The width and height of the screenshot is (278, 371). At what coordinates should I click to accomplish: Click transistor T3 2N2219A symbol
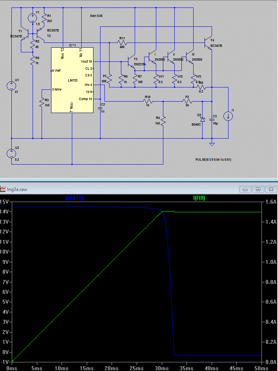tap(131, 62)
